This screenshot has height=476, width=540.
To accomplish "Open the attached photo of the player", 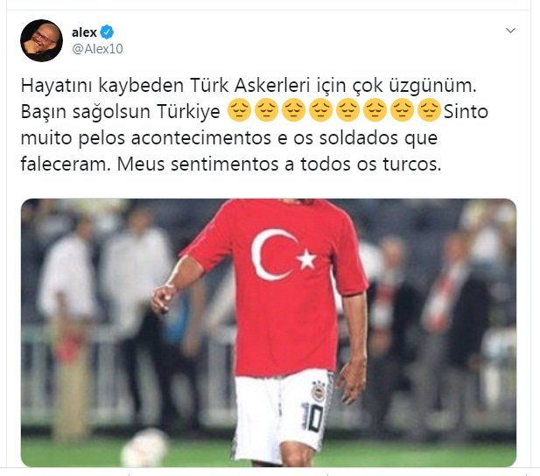I will (x=269, y=332).
